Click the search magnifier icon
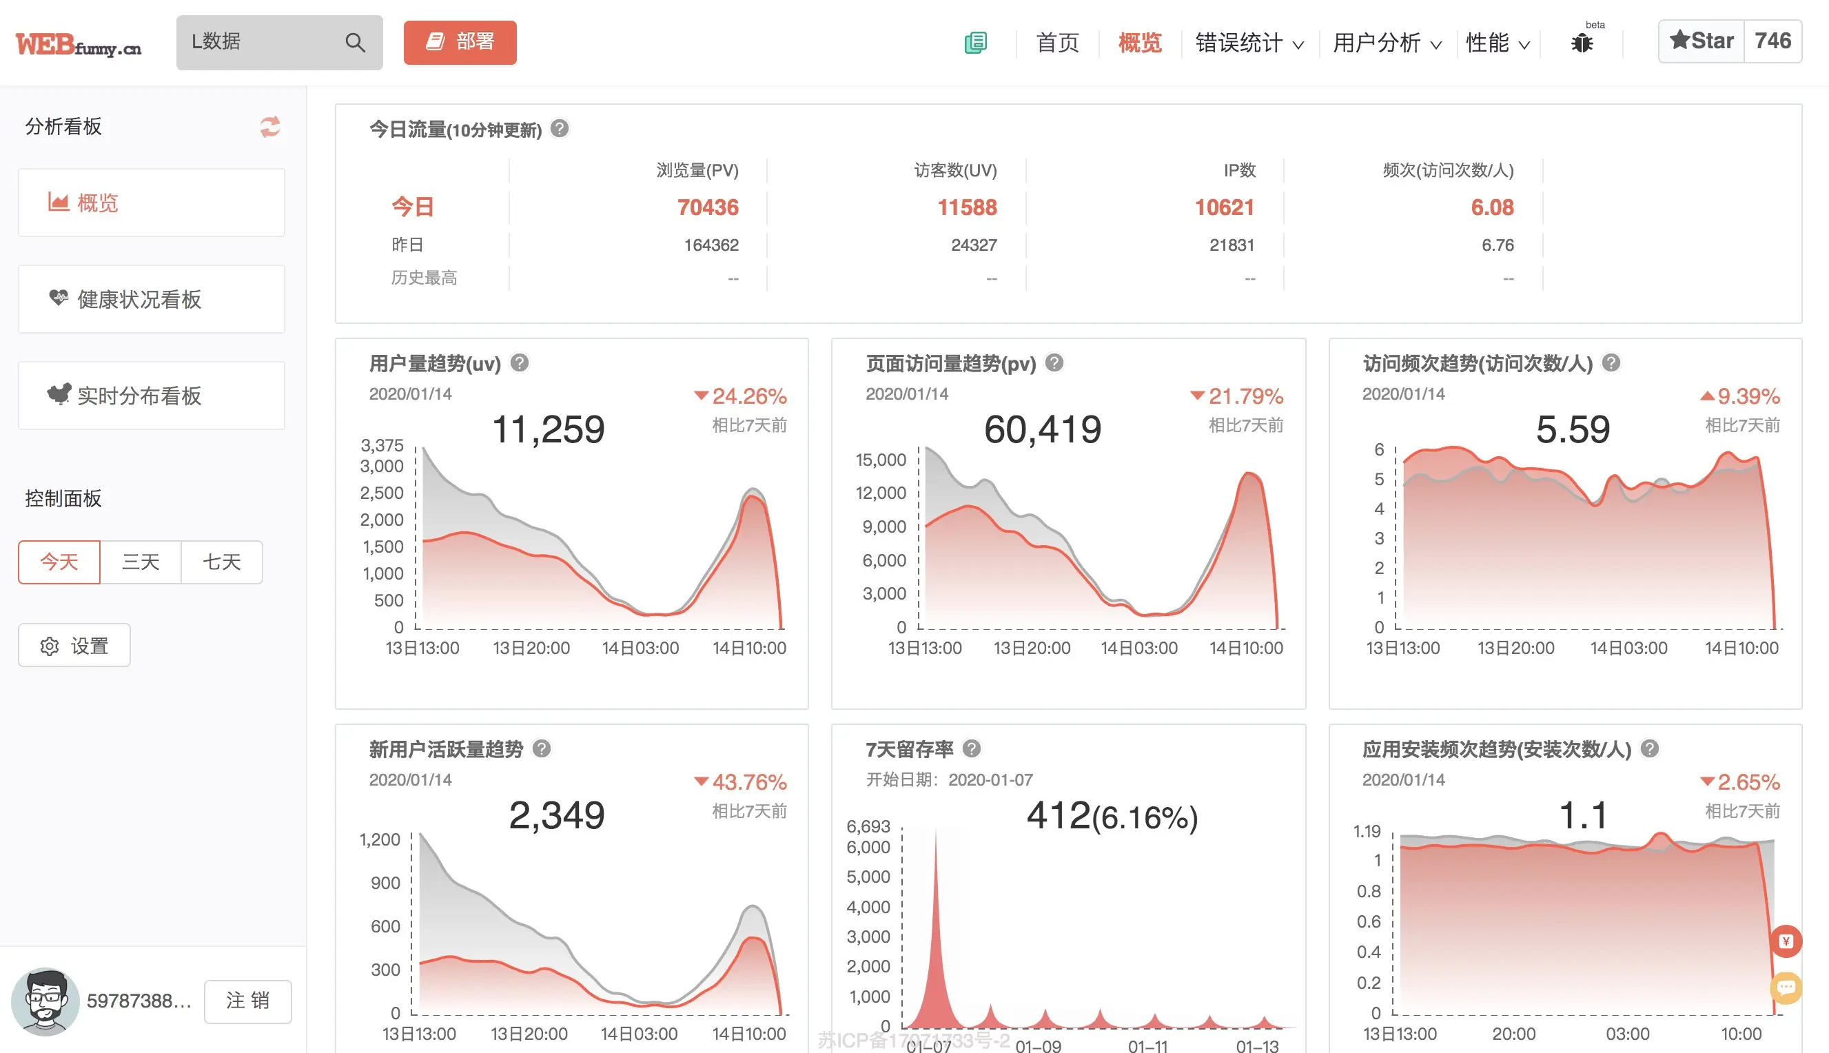Viewport: 1829px width, 1053px height. tap(354, 42)
